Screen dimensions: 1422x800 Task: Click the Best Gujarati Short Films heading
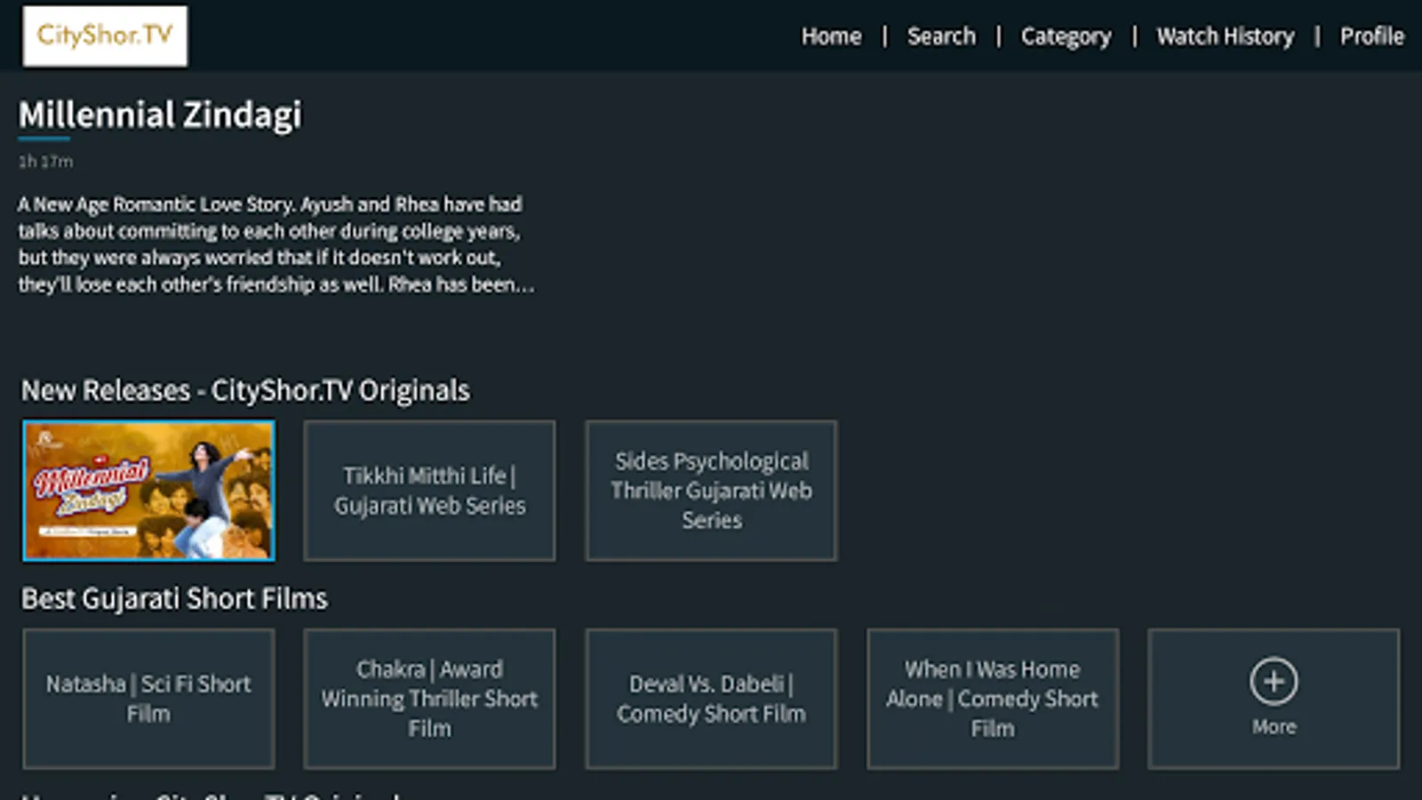(175, 598)
